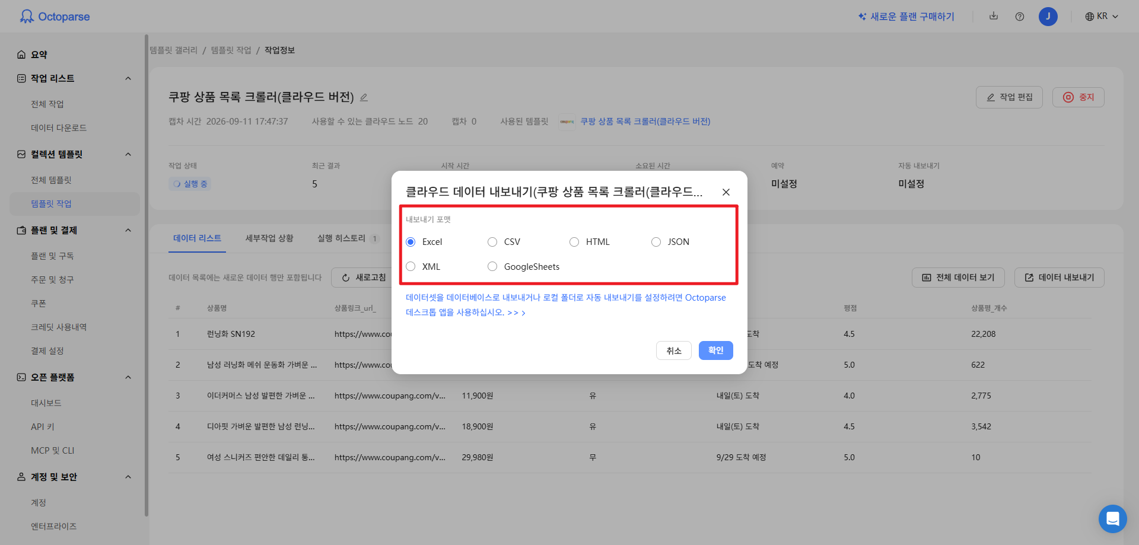Collapse the 오픈 플랫폼 section

tap(128, 377)
